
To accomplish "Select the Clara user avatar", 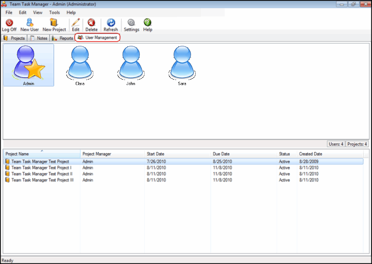I will coord(80,64).
